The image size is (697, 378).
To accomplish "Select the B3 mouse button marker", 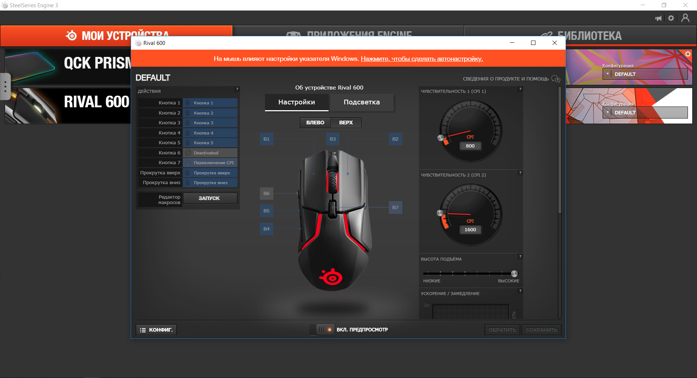I will coord(333,139).
